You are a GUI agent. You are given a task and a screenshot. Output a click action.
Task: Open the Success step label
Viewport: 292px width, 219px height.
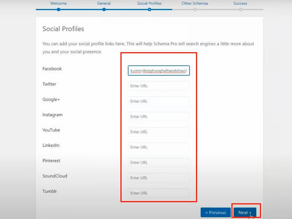[240, 3]
